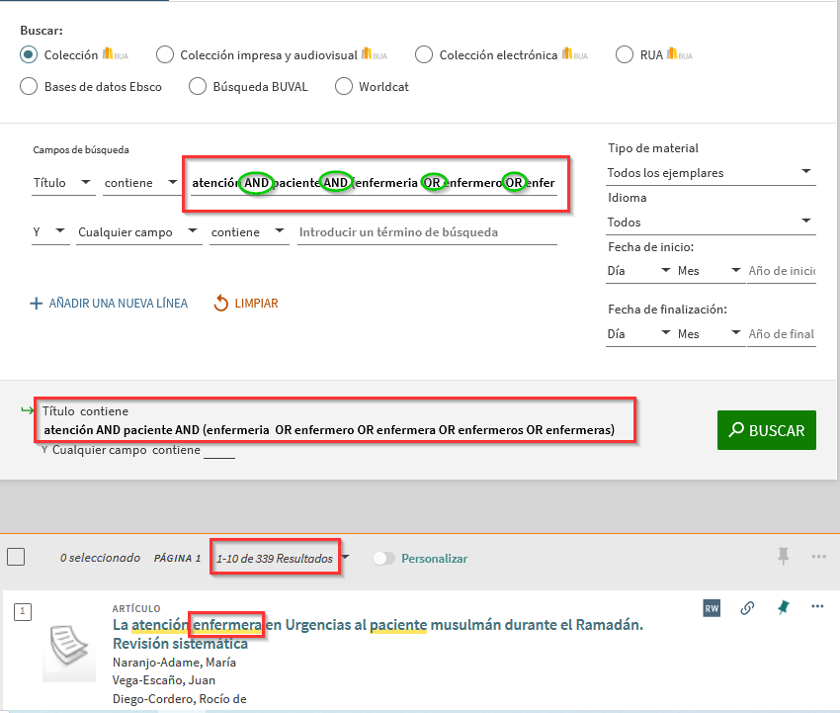Viewport: 840px width, 713px height.
Task: Select the Worldcat search option
Action: (x=344, y=86)
